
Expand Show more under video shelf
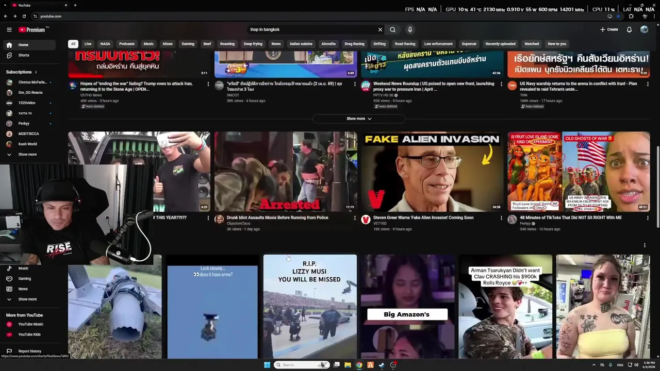(359, 119)
